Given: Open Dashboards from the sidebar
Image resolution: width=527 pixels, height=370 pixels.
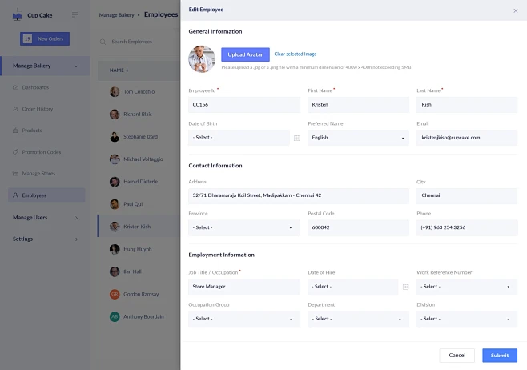Looking at the screenshot, I should [35, 87].
